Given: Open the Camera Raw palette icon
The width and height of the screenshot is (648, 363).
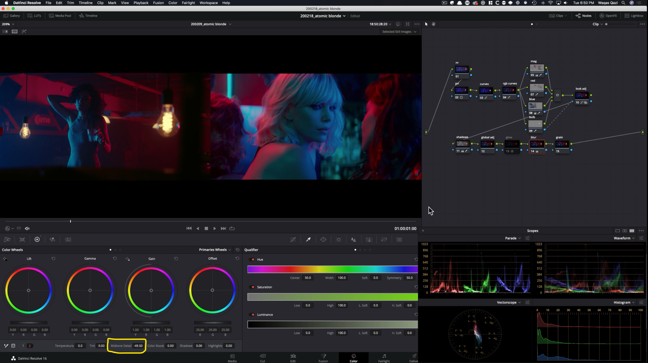Looking at the screenshot, I should click(x=7, y=240).
